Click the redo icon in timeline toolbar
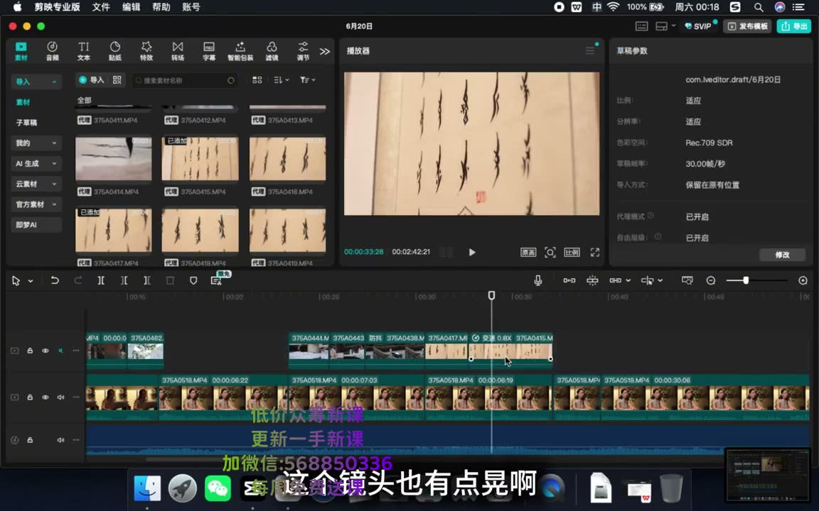 [77, 280]
